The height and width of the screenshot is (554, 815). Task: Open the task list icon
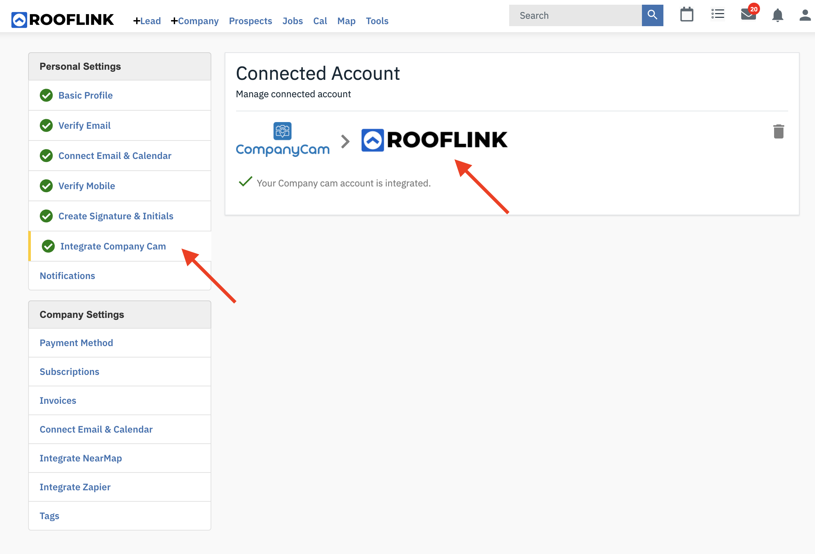(x=717, y=14)
